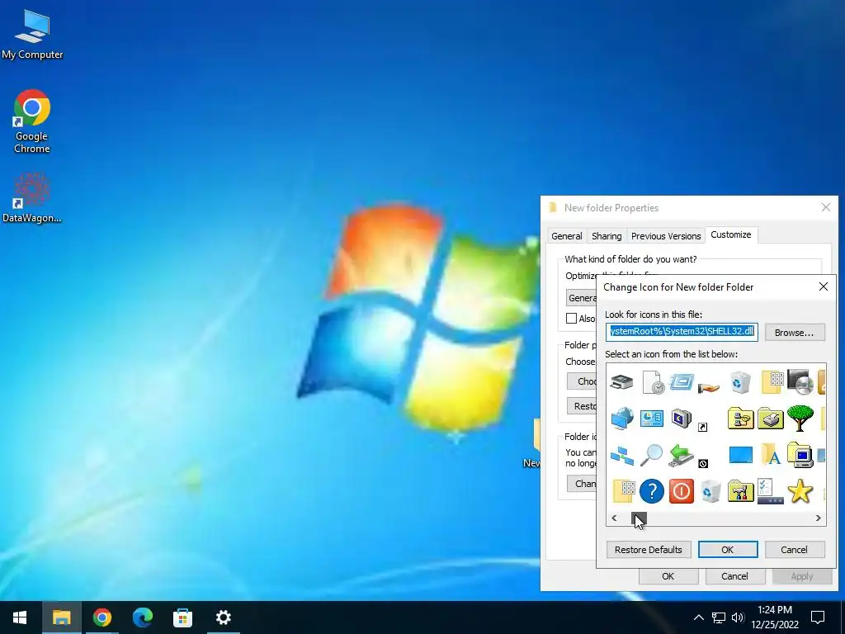Select the document with clock icon
Viewport: 845px width, 634px height.
click(652, 383)
